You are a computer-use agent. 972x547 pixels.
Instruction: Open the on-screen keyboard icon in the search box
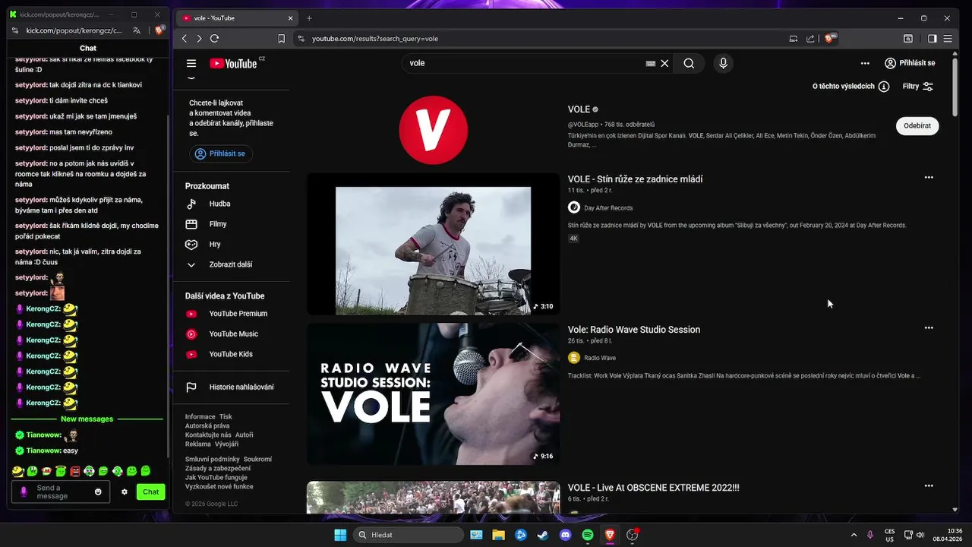[x=651, y=64]
